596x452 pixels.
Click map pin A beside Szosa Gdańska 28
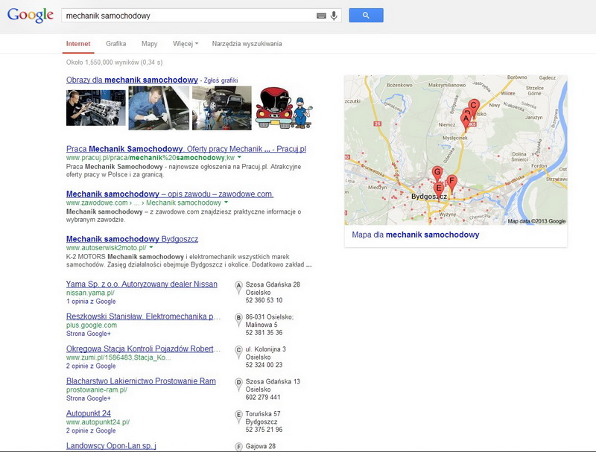(x=238, y=287)
